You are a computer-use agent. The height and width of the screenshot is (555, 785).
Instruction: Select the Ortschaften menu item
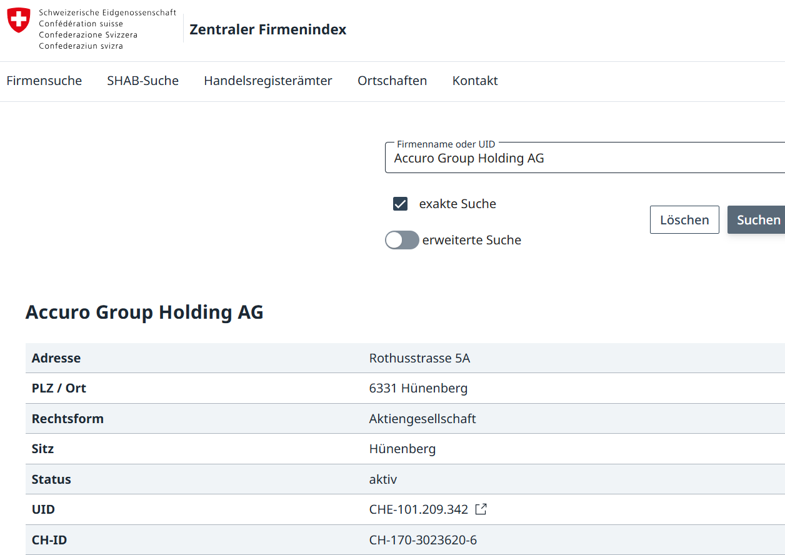pos(392,81)
